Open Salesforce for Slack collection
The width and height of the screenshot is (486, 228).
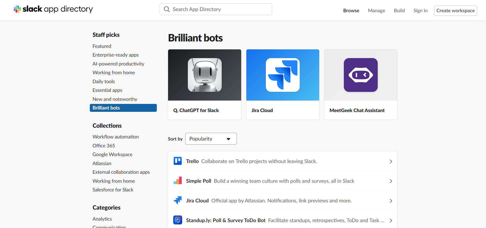tap(113, 190)
